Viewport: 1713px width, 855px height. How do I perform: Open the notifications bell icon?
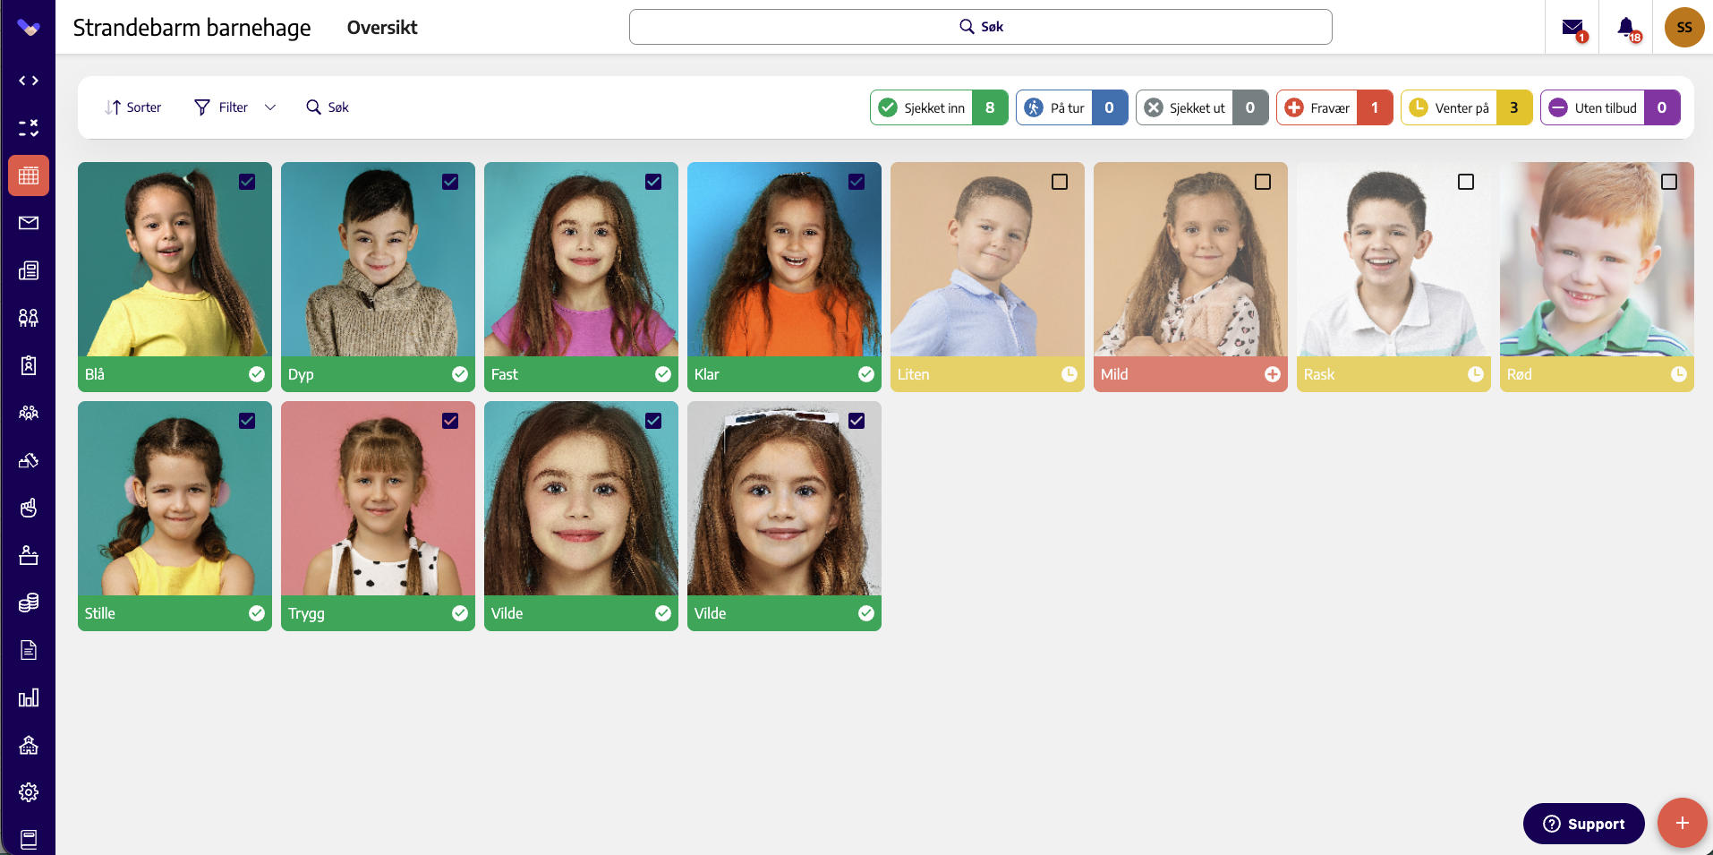point(1626,28)
